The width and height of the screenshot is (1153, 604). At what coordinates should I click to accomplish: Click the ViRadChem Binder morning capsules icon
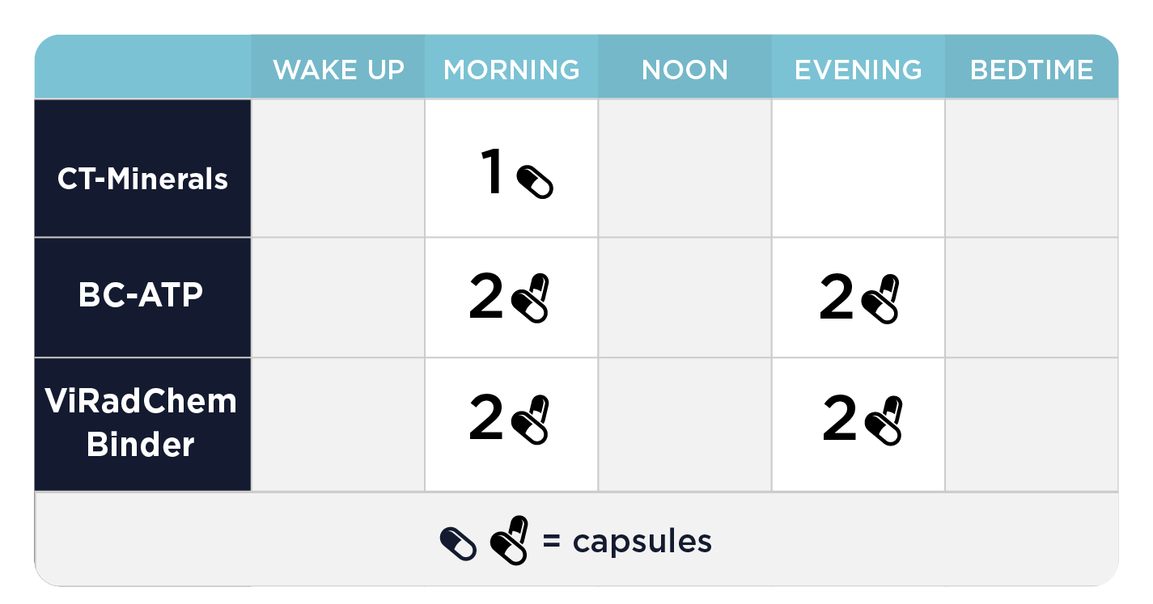pyautogui.click(x=532, y=420)
